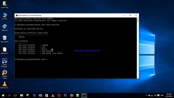The height and width of the screenshot is (98, 174).
Task: Open Photoshop from taskbar
Action: coord(65,95)
